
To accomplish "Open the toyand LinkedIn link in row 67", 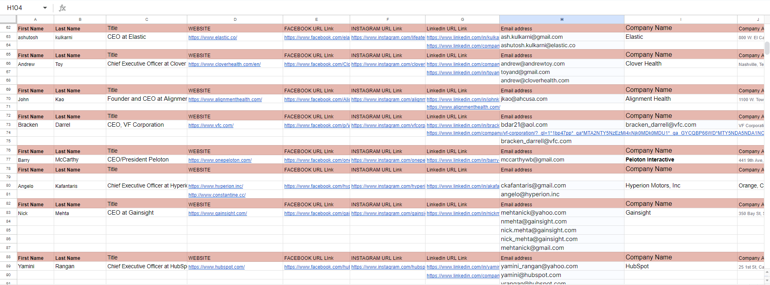I will pos(463,73).
